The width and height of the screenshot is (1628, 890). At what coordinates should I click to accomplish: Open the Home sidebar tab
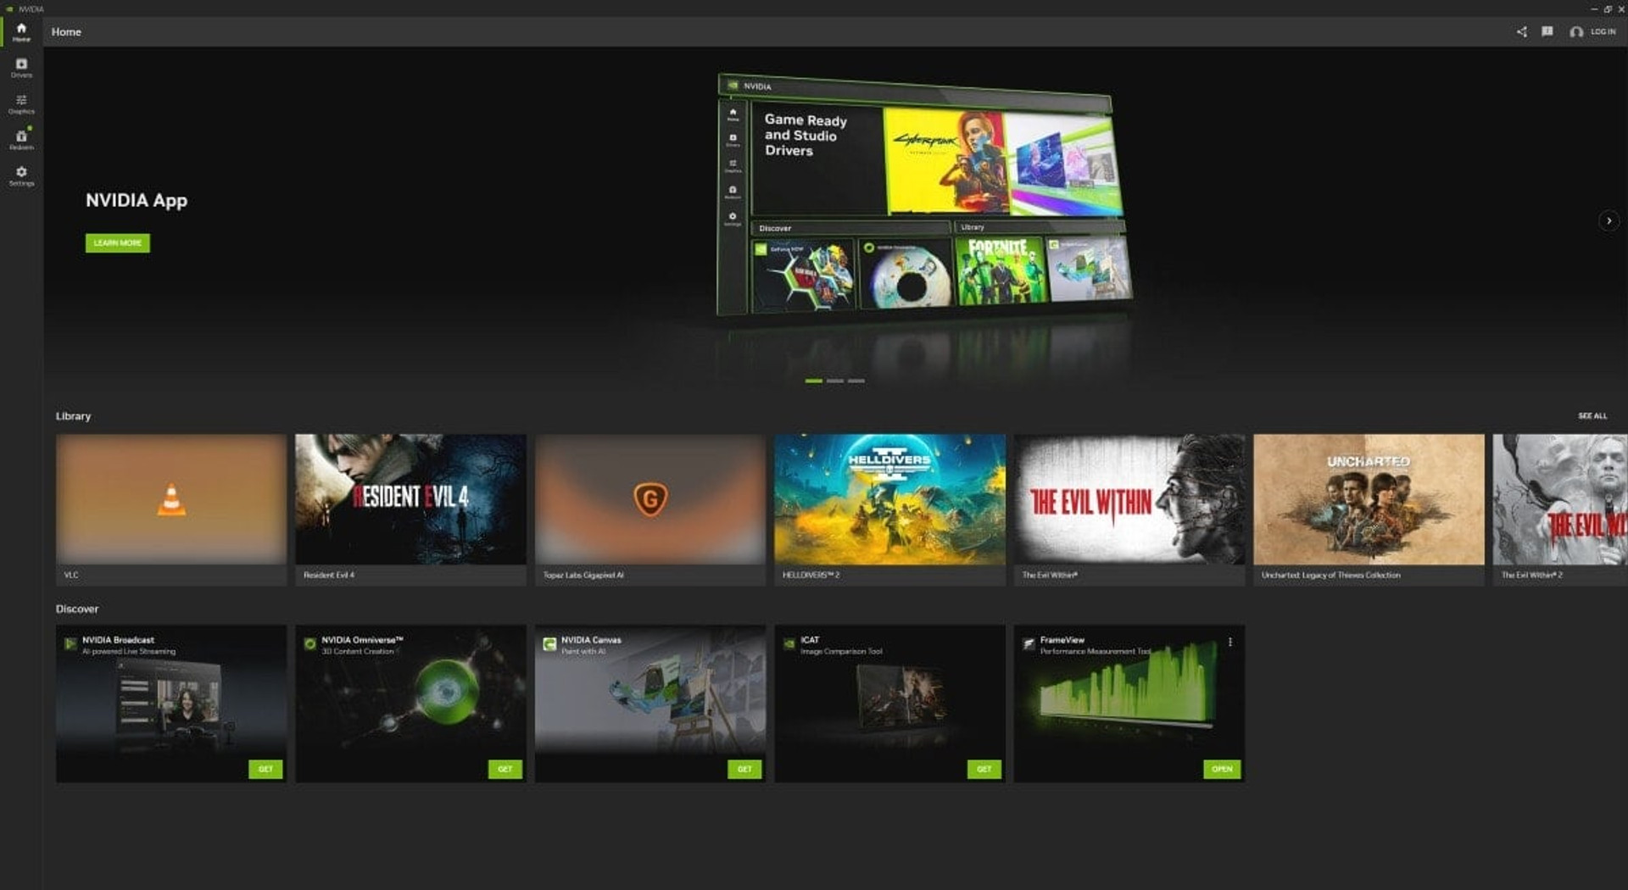pyautogui.click(x=21, y=32)
